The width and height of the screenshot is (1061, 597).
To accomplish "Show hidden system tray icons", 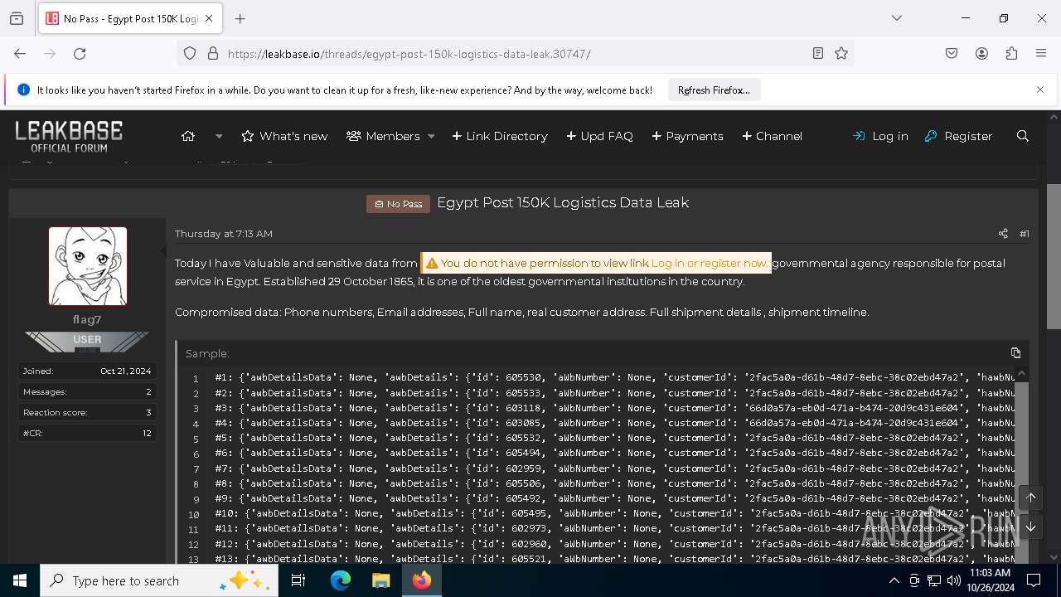I will coord(894,580).
